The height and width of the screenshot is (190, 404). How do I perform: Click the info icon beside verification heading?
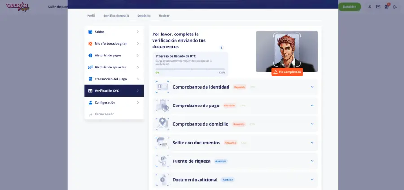(221, 47)
